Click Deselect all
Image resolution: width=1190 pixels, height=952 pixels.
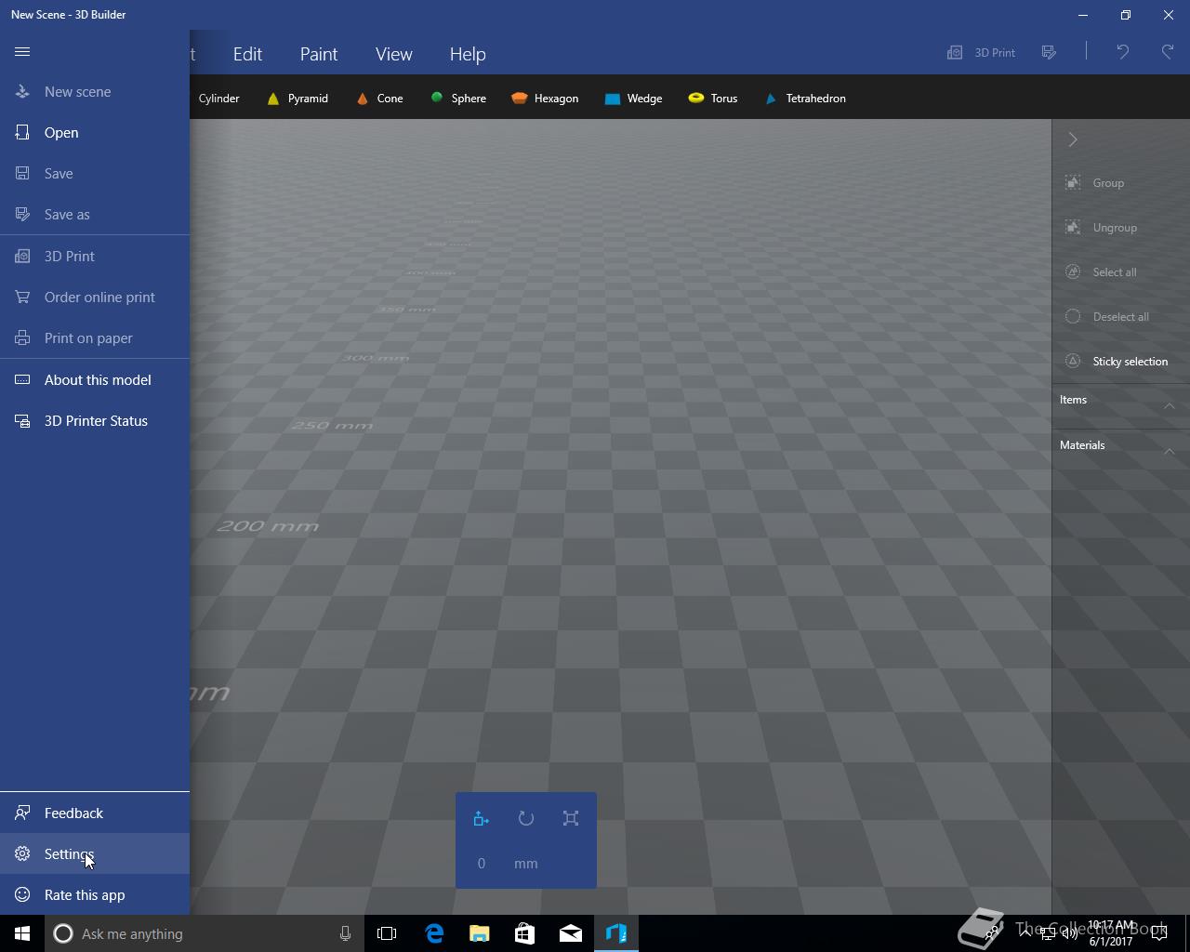tap(1121, 317)
